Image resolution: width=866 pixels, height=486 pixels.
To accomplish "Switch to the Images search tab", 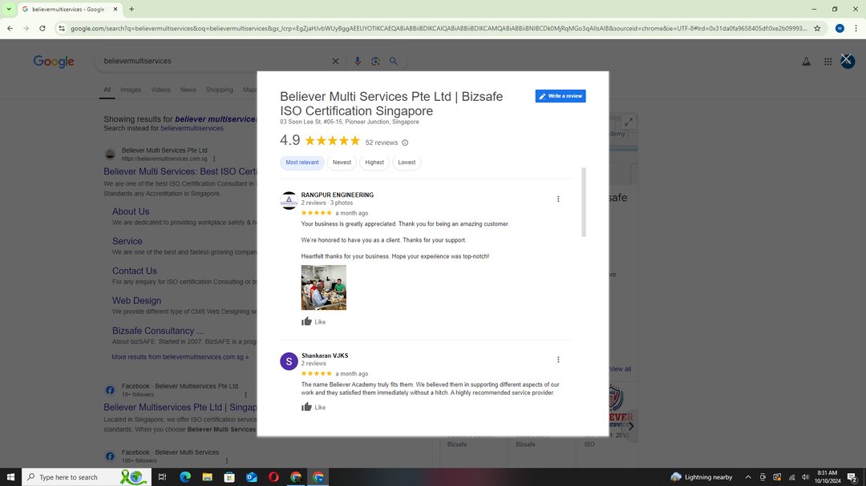I will coord(131,90).
